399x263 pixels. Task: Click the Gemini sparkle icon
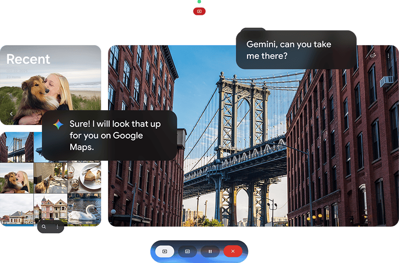coord(58,125)
